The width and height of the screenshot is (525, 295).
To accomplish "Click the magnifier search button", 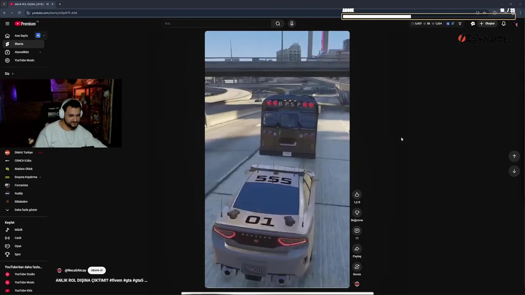I will tap(278, 24).
